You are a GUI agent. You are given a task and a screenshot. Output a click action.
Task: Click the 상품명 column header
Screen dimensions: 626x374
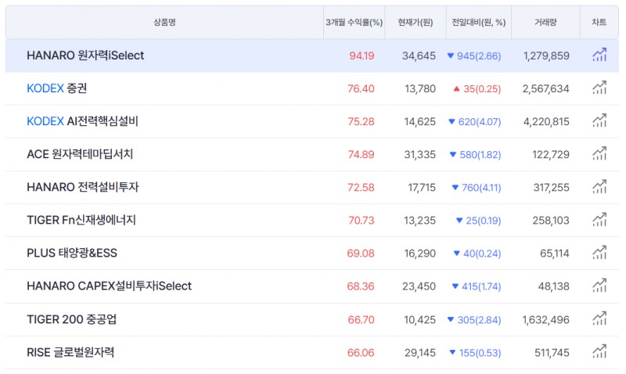coord(164,23)
